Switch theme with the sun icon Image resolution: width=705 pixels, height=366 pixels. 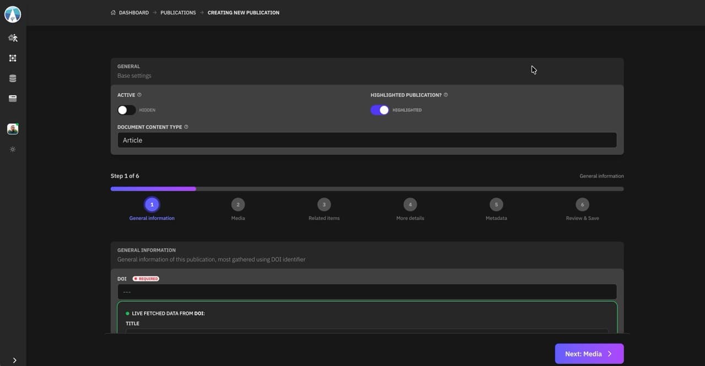(13, 150)
